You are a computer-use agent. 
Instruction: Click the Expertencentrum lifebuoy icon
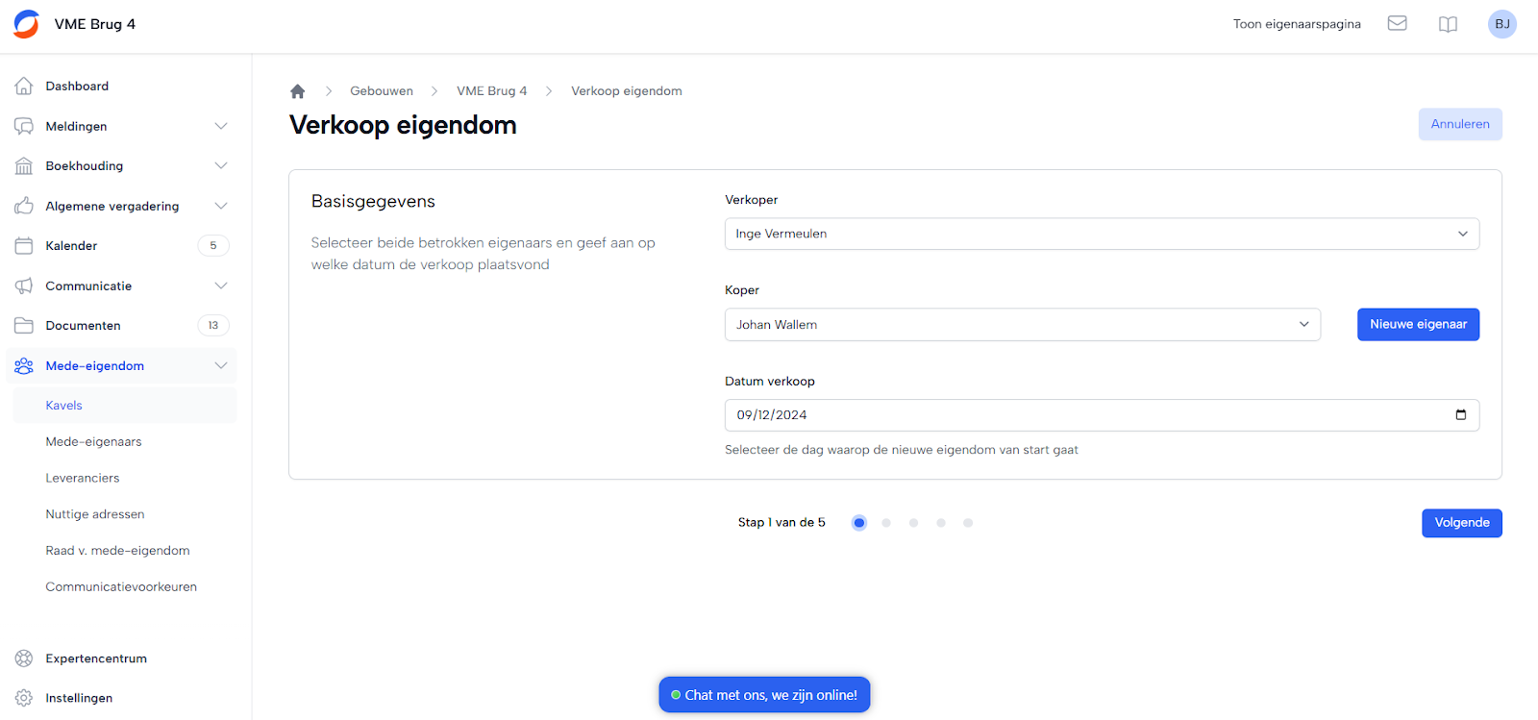[24, 658]
